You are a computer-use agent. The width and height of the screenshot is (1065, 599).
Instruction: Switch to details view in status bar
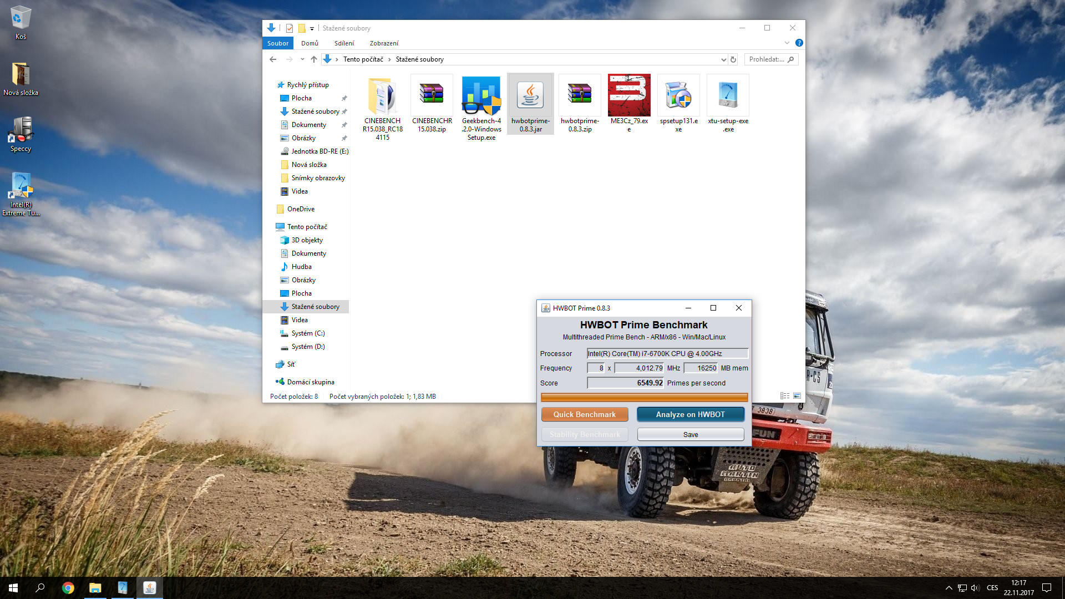[785, 396]
